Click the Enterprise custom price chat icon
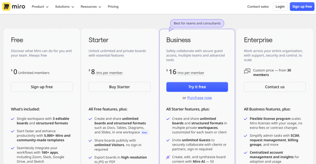Screen dimensions: 316x164 (247, 71)
